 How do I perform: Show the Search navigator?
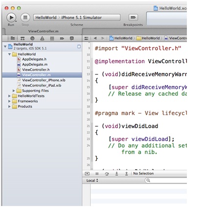point(32,38)
